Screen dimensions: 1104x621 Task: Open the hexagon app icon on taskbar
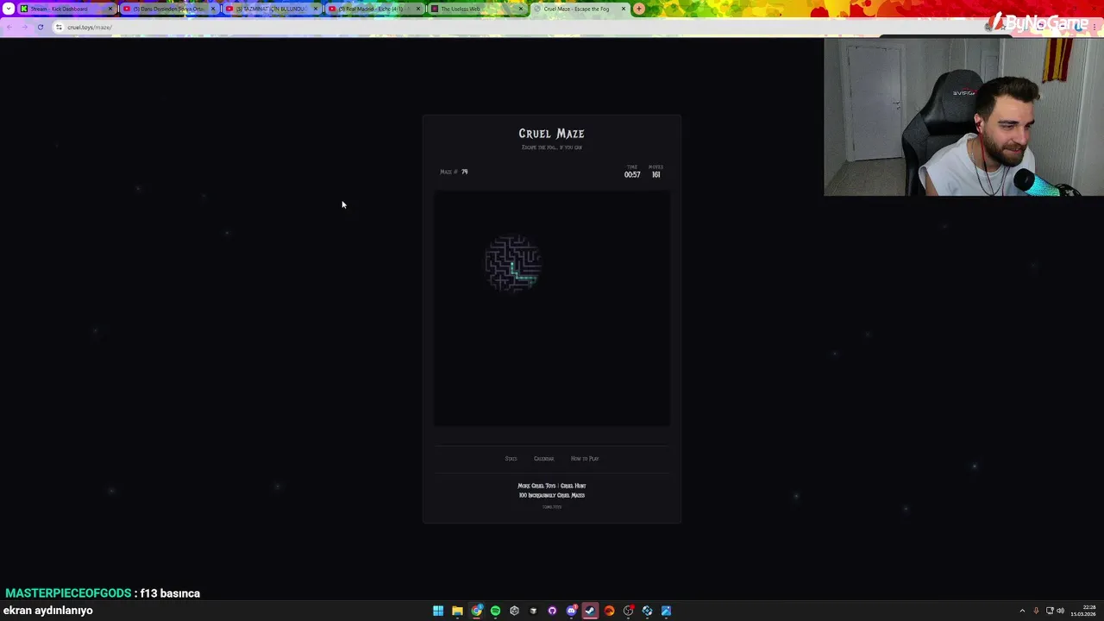[x=514, y=611]
